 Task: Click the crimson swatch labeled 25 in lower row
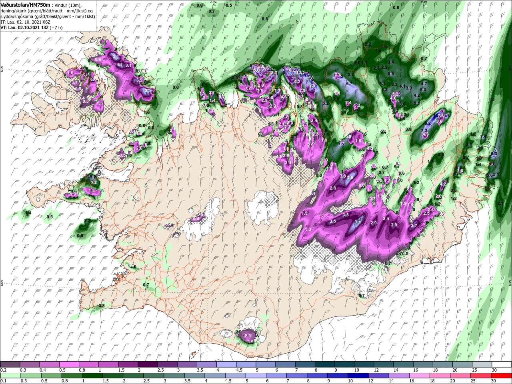pyautogui.click(x=482, y=376)
